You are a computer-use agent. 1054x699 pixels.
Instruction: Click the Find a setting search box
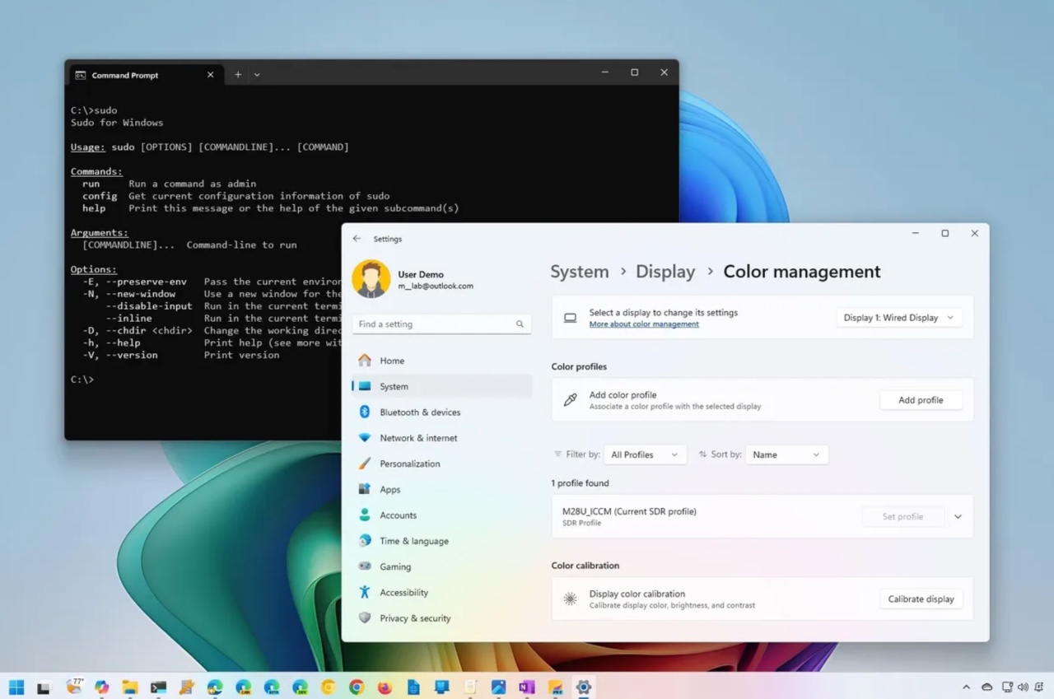pos(441,324)
